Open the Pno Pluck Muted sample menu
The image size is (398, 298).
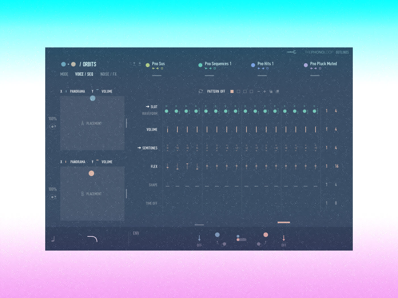(x=324, y=64)
